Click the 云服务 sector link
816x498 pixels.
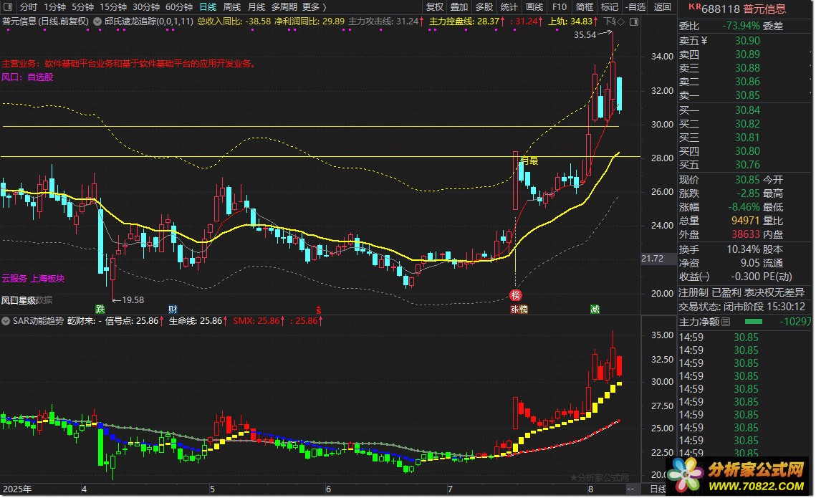(14, 279)
